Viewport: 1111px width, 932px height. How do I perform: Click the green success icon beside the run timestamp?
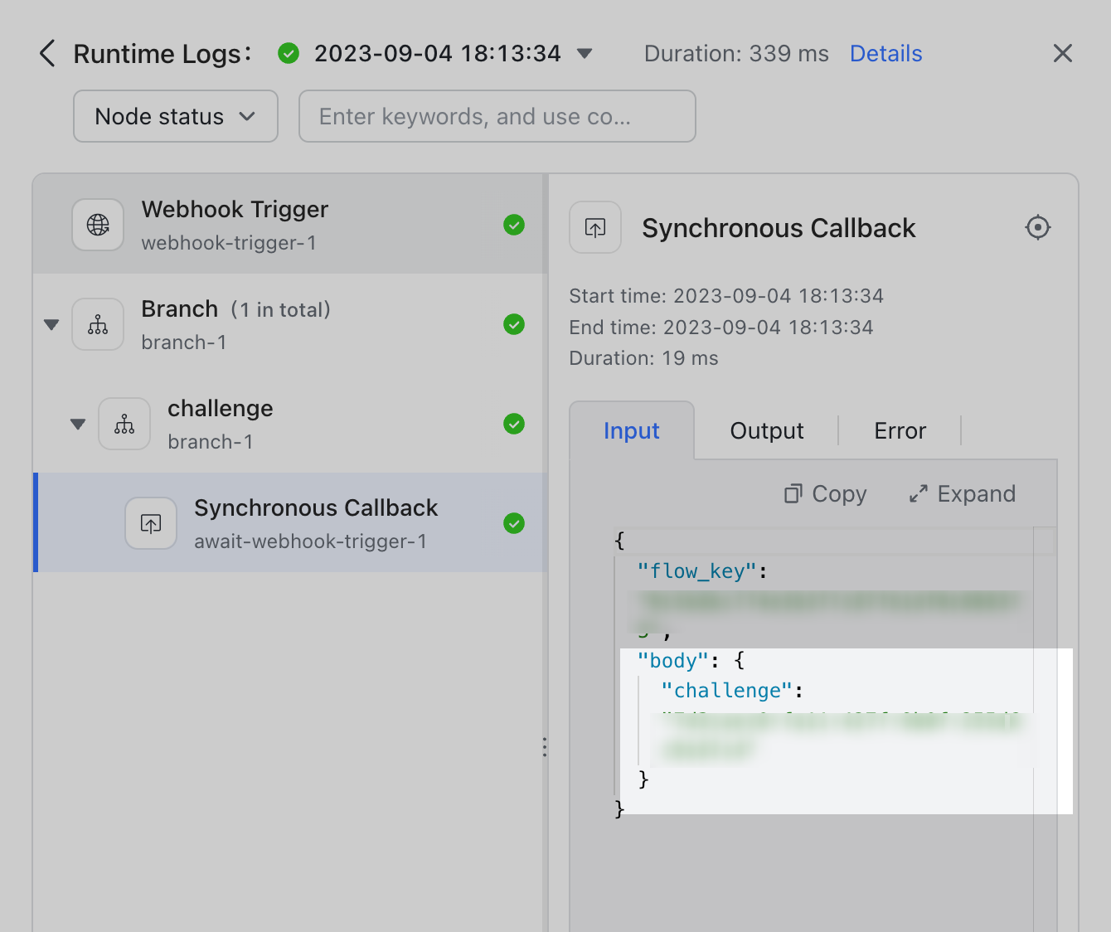pos(288,53)
